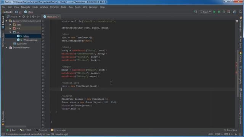Screen dimensions: 244x137
Task: Open the Main run configuration dropdown
Action: (205, 12)
